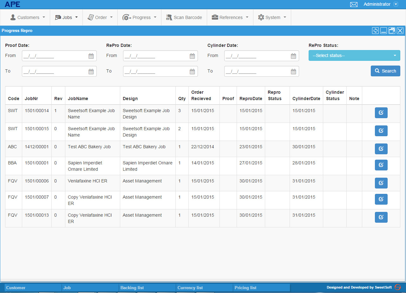Screen dimensions: 406x293
Task: Edit job 1501/00015 row
Action: [381, 131]
